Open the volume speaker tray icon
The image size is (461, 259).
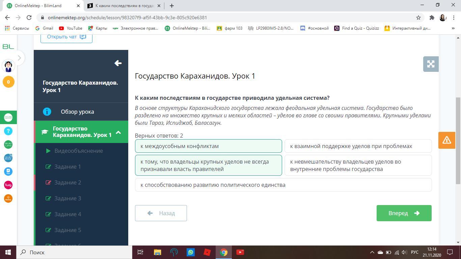[404, 252]
